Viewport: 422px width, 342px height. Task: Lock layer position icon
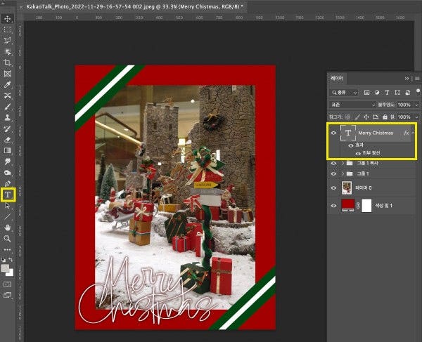point(366,117)
